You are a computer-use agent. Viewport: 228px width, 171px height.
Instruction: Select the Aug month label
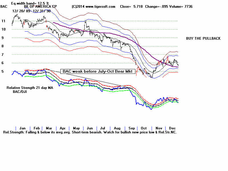coord(117,128)
